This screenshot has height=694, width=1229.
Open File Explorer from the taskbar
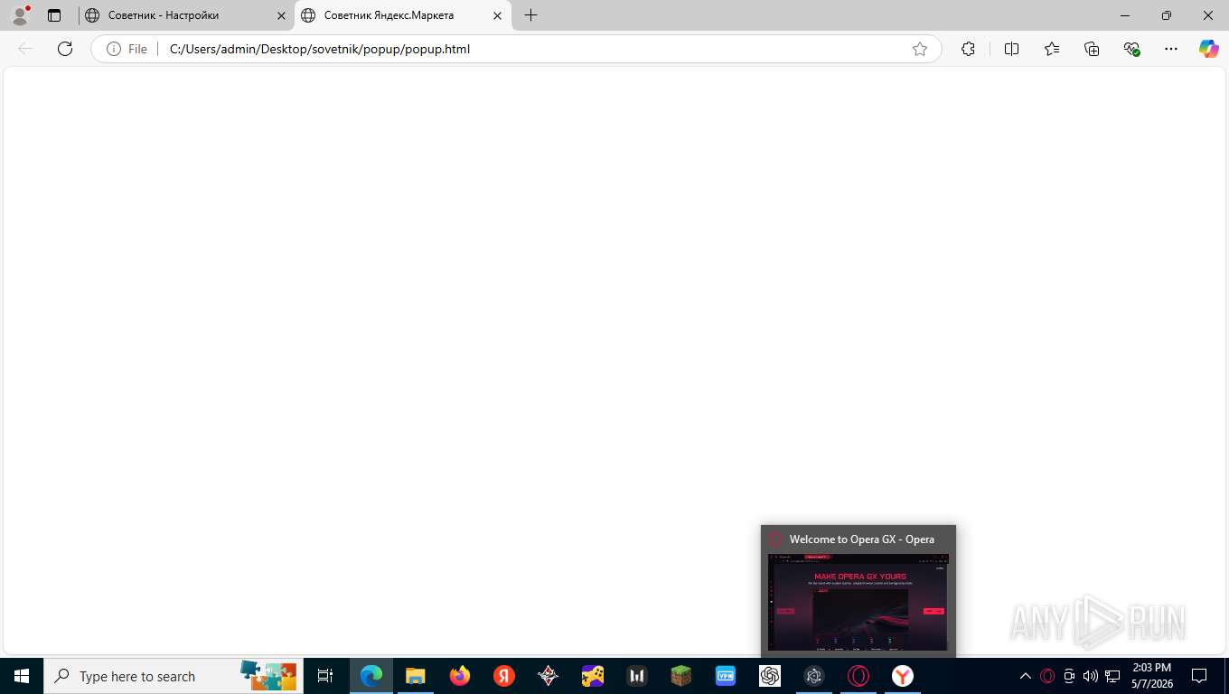tap(415, 676)
